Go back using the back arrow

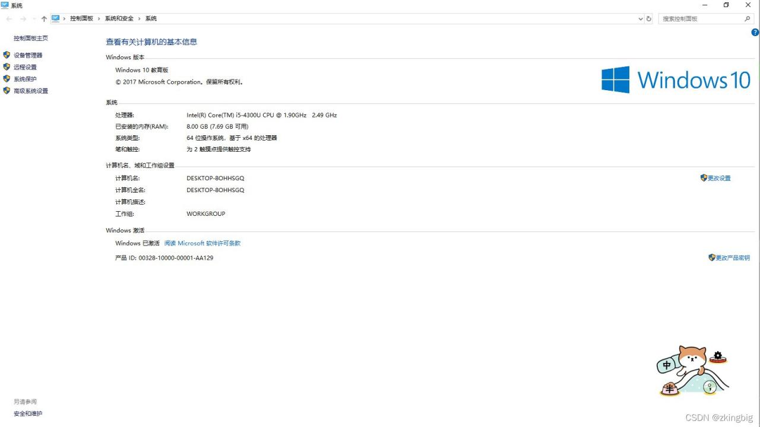point(9,19)
